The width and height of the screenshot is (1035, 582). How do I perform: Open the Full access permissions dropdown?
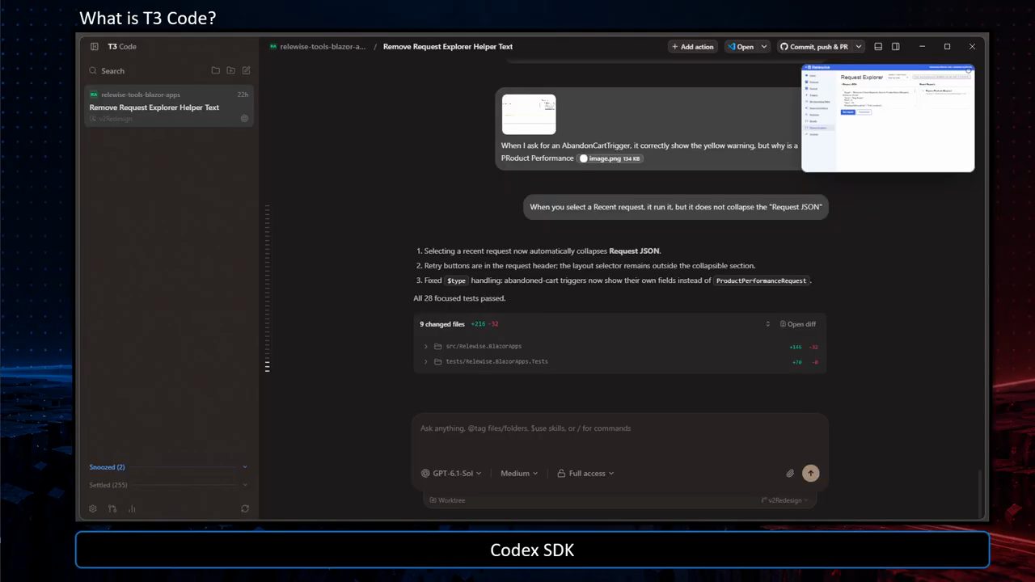(585, 474)
